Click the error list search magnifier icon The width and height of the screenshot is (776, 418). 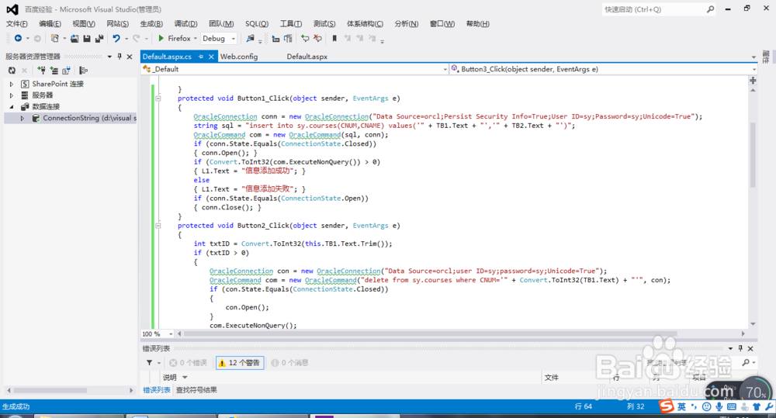(746, 363)
